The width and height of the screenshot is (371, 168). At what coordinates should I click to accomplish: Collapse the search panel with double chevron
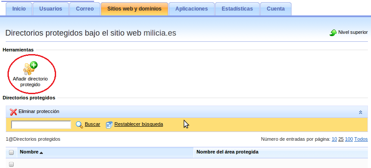click(360, 112)
